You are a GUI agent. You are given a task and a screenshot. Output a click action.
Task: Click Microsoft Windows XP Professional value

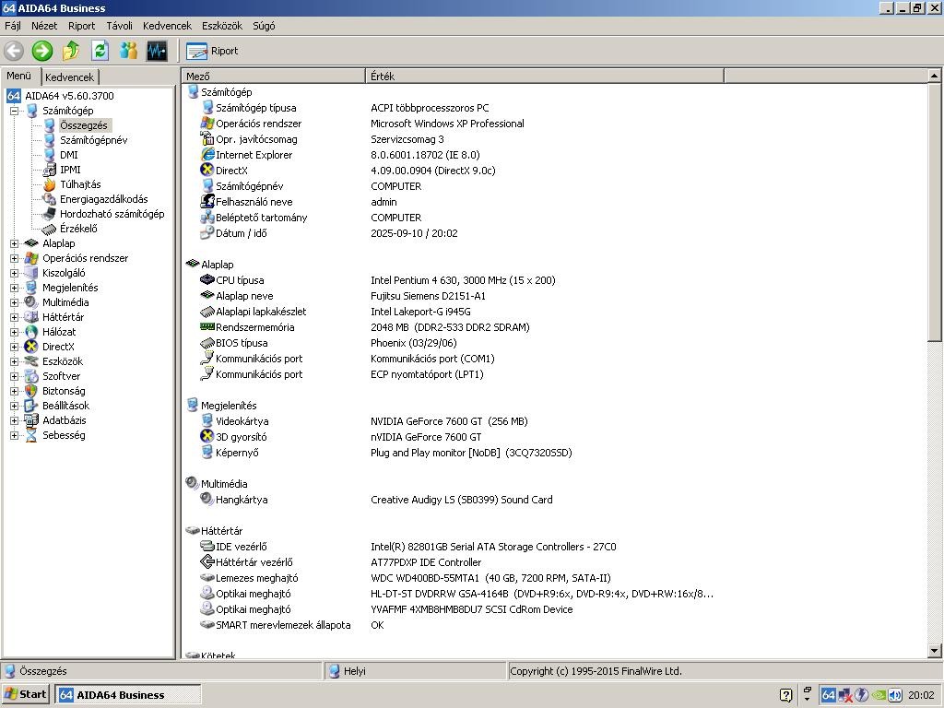click(x=447, y=124)
